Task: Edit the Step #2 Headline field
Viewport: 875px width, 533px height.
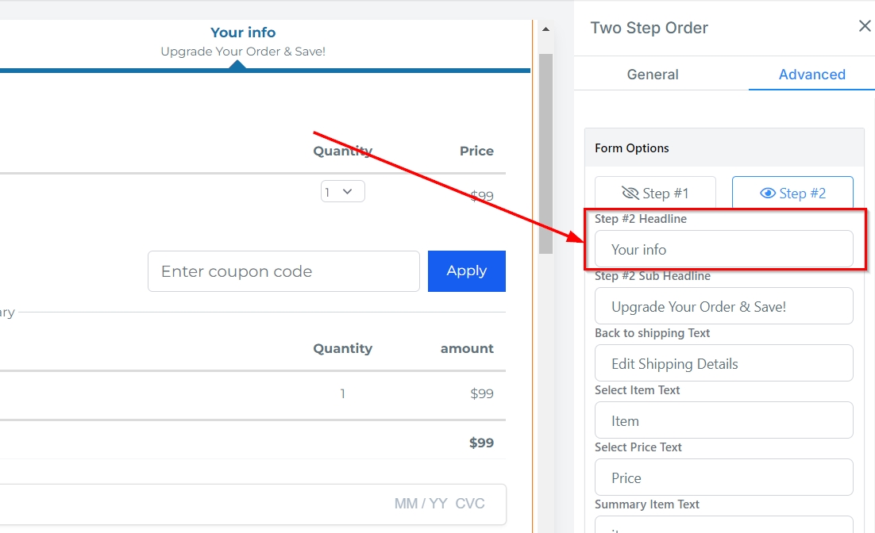Action: point(723,250)
